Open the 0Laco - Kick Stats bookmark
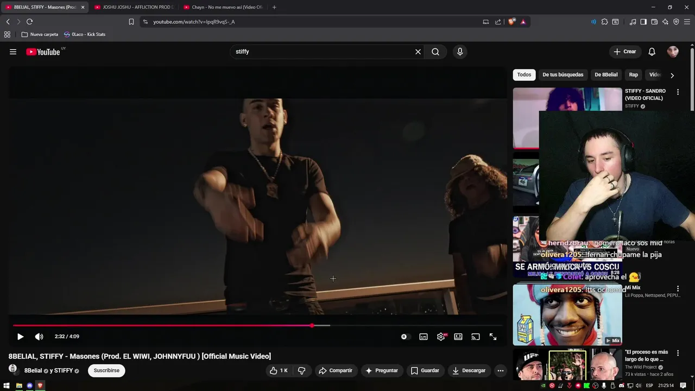 pyautogui.click(x=85, y=34)
